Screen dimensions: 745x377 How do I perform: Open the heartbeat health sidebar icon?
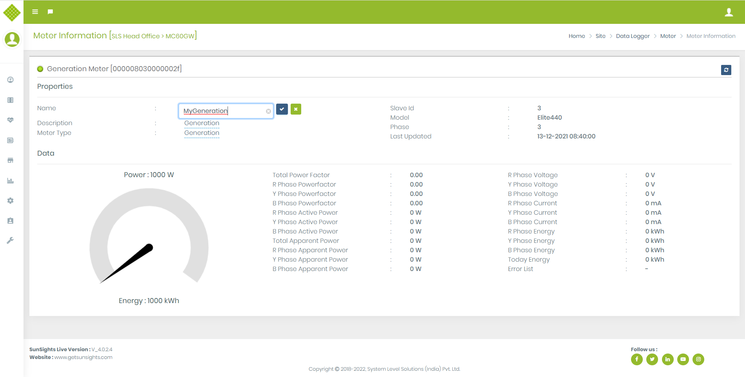[11, 120]
